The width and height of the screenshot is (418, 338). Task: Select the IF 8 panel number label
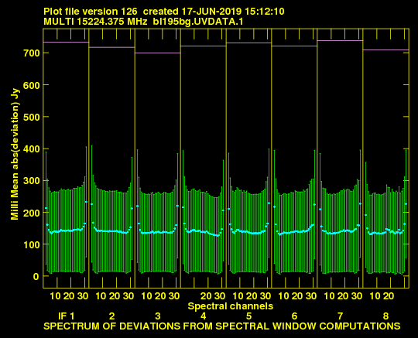(385, 316)
